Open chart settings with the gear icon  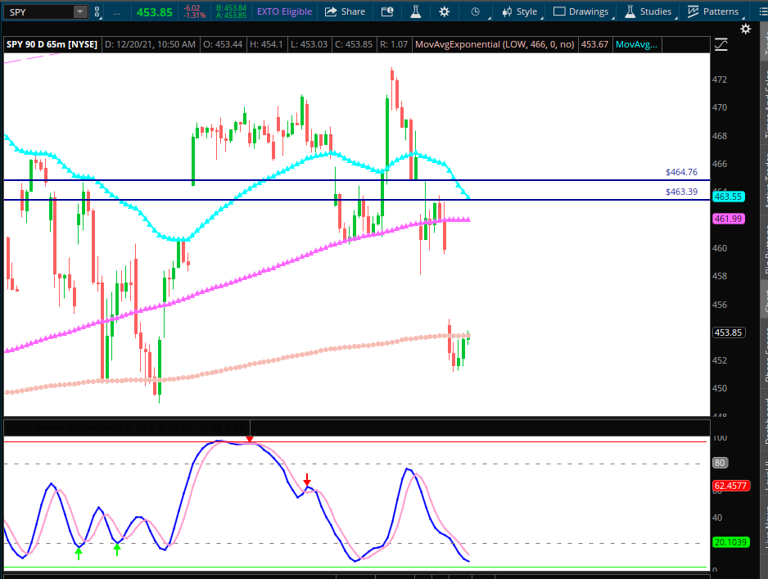click(x=443, y=11)
